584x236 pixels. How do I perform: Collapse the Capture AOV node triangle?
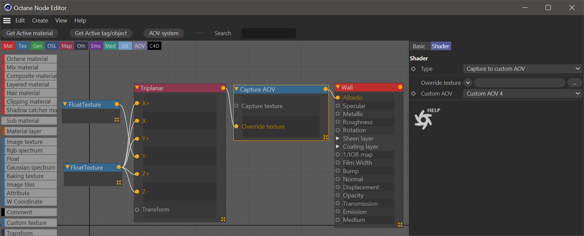[x=237, y=89]
